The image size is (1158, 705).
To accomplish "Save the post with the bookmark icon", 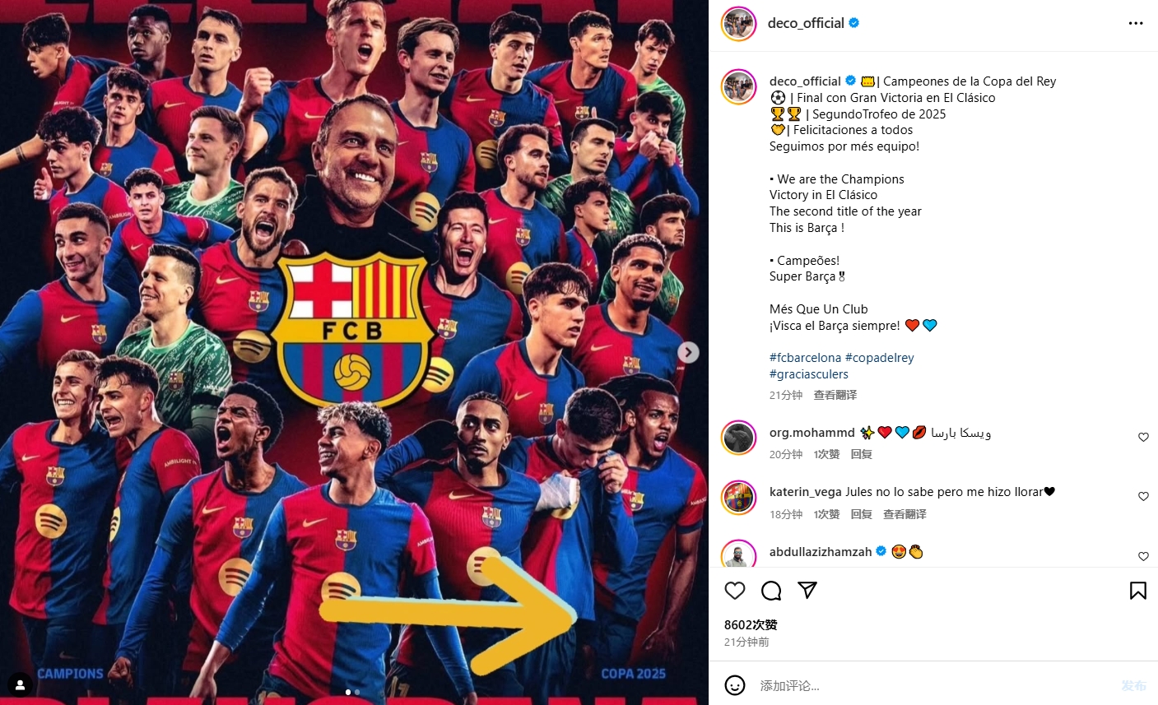I will point(1137,591).
